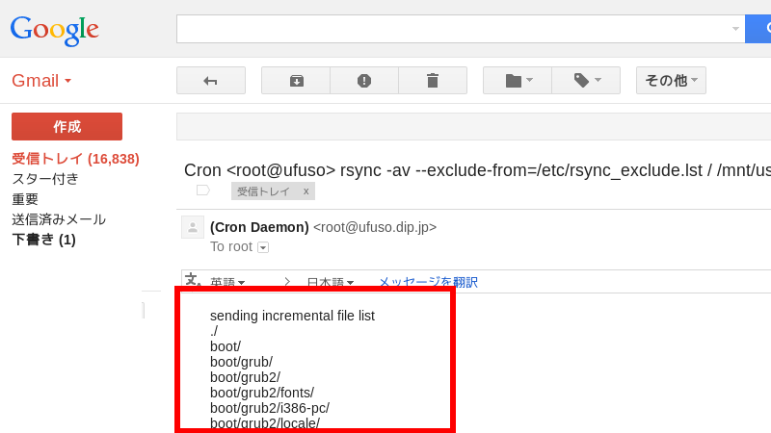Open the 英語 source language dropdown
This screenshot has height=433, width=771.
tap(227, 283)
